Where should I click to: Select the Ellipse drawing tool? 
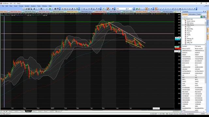point(178,9)
